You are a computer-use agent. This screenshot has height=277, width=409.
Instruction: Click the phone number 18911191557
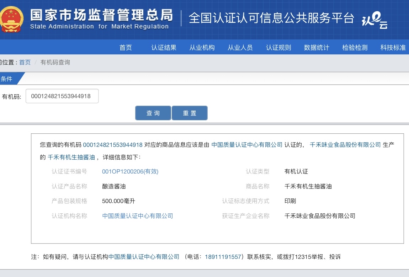[223, 257]
